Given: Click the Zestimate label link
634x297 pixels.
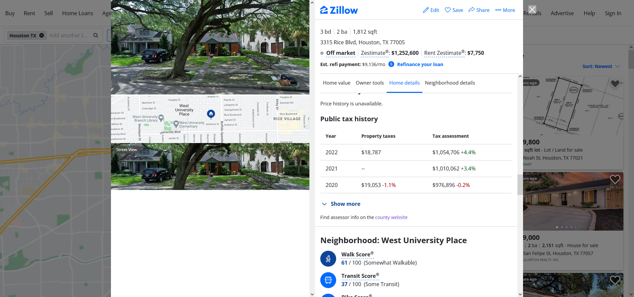Looking at the screenshot, I should 375,53.
